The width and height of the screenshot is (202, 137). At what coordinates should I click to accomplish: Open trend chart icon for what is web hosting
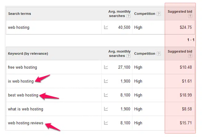click(x=106, y=109)
